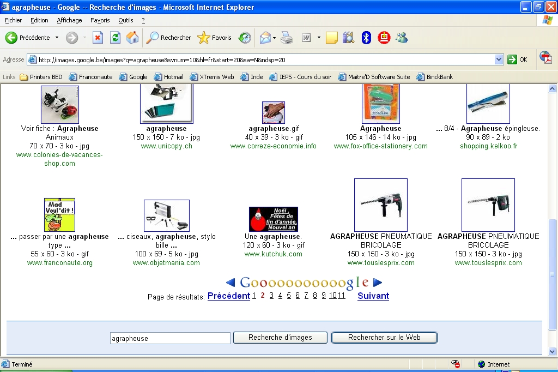The width and height of the screenshot is (558, 372).
Task: Open the Affichage menu
Action: 69,20
